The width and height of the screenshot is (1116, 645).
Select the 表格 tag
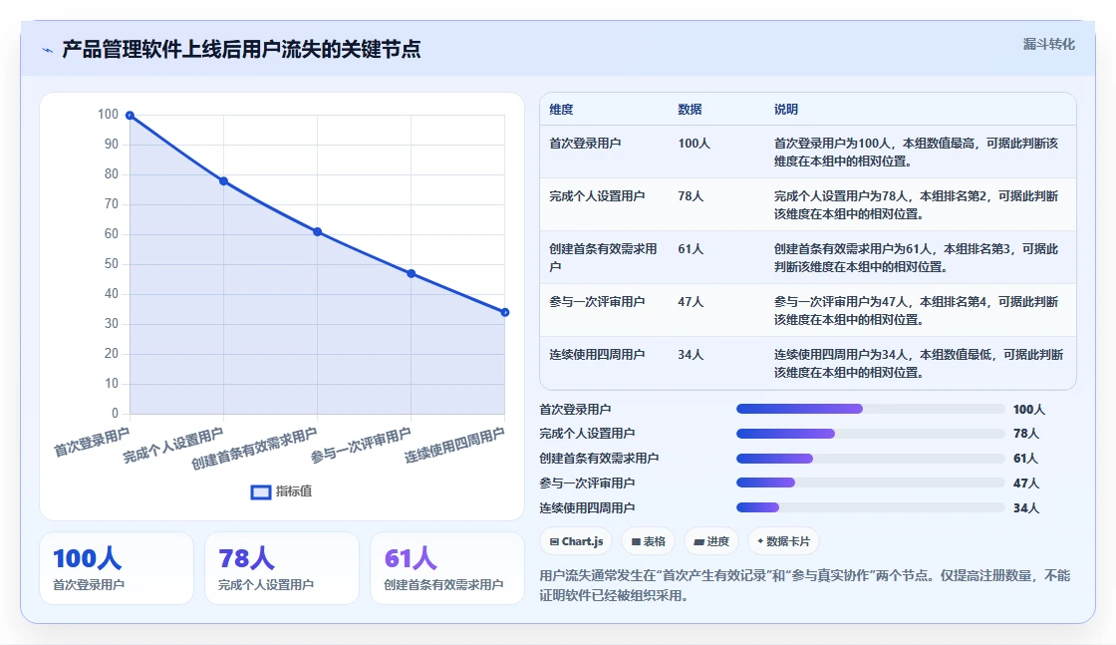pos(649,541)
